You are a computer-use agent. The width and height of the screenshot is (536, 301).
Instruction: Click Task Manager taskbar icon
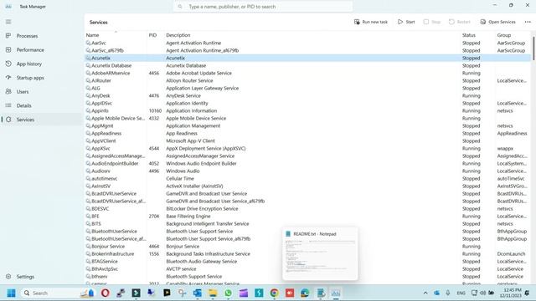coord(336,293)
